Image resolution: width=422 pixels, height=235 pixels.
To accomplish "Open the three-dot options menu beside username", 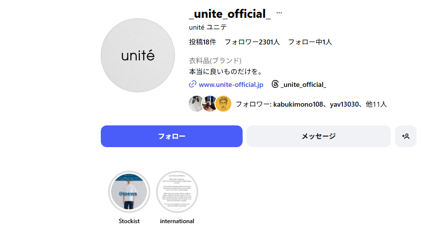I will (x=279, y=12).
